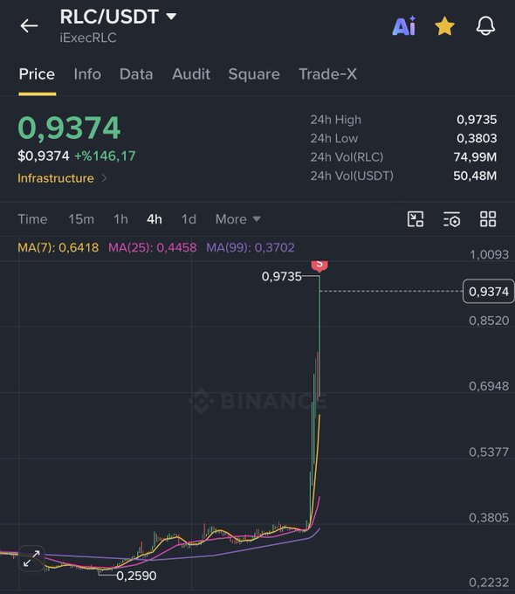Image resolution: width=515 pixels, height=594 pixels.
Task: Open the grid layout icon
Action: pos(488,219)
